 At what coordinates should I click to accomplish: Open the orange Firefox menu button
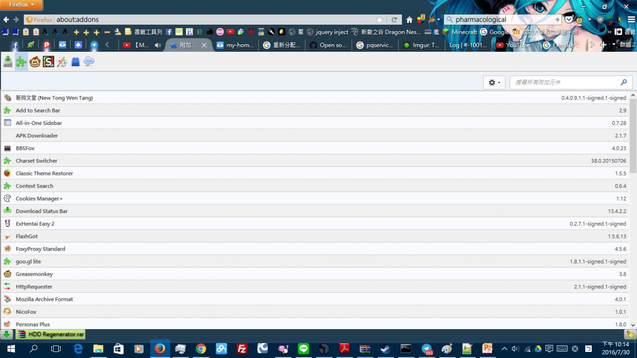[21, 4]
